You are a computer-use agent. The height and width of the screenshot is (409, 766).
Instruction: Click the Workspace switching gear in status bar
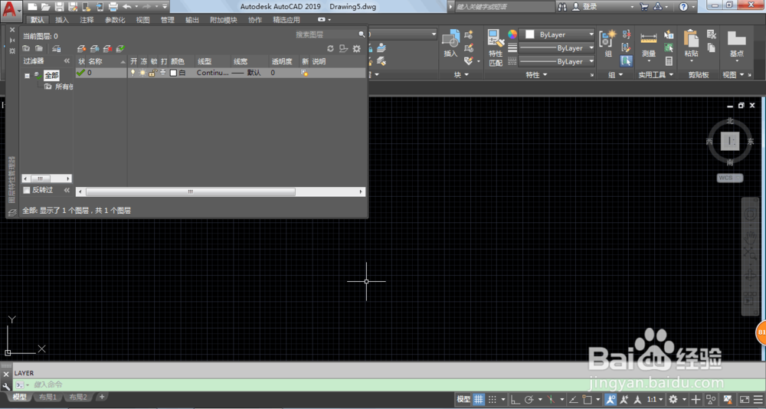673,399
